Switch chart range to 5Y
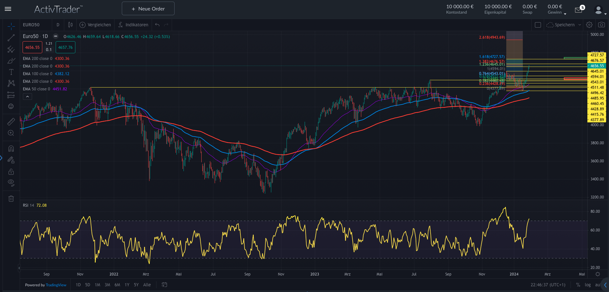Image resolution: width=609 pixels, height=292 pixels. [x=136, y=285]
